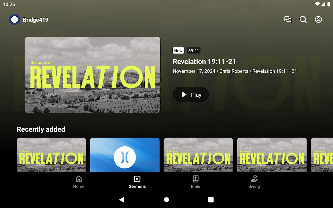Open third Recently added sermon thumbnail

[198, 155]
